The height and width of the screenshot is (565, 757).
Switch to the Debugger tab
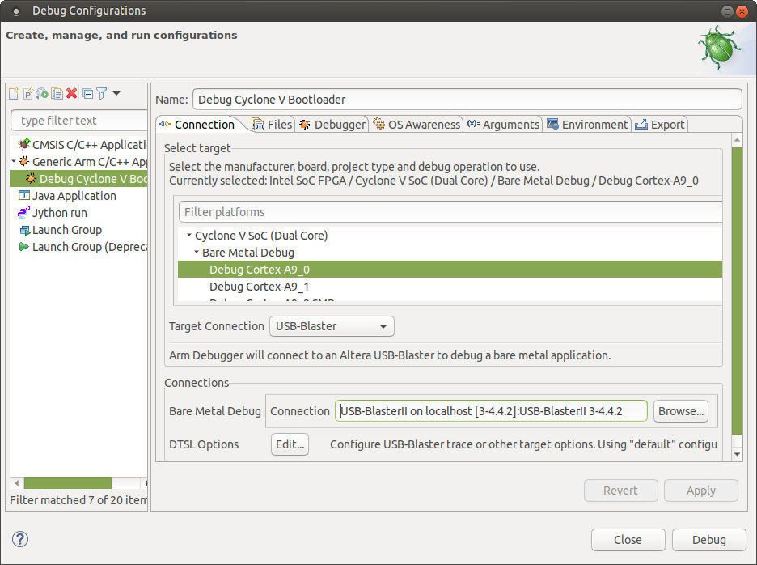[x=332, y=124]
